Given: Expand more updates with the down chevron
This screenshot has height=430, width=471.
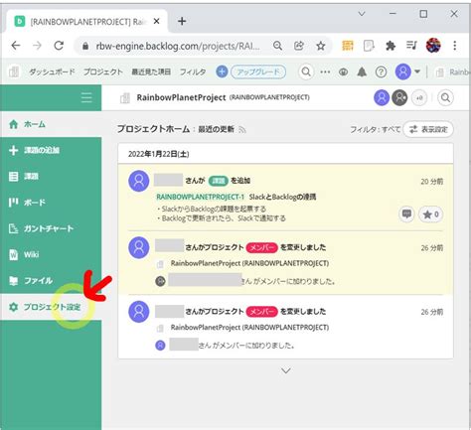Looking at the screenshot, I should click(286, 370).
